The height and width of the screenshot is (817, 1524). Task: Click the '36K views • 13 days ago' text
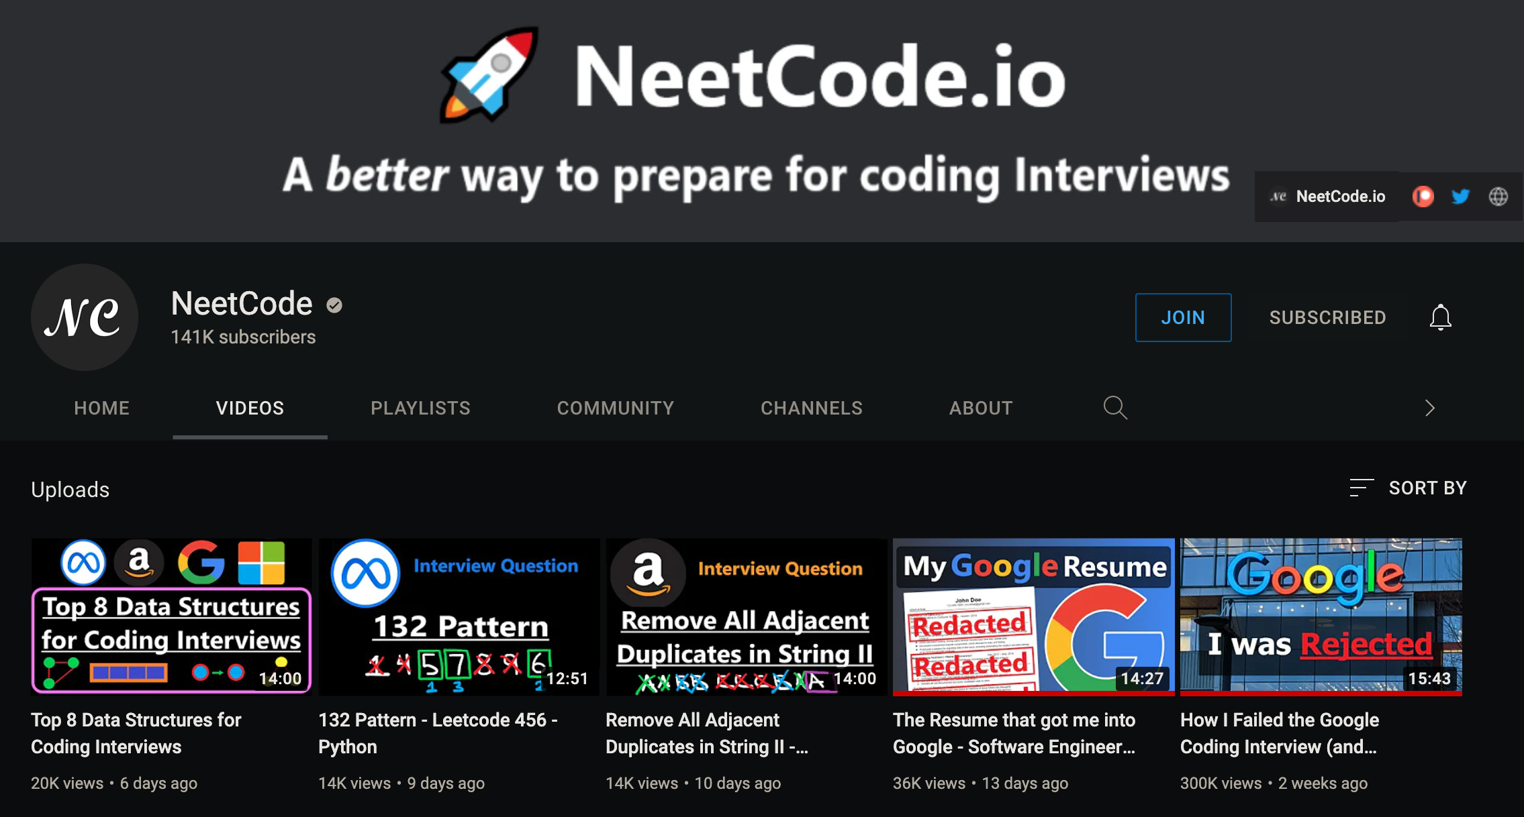click(x=981, y=783)
